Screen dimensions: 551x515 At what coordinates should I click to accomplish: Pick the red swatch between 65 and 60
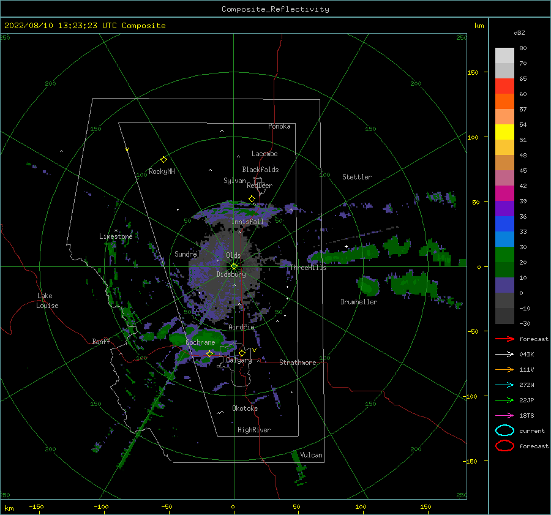click(504, 86)
